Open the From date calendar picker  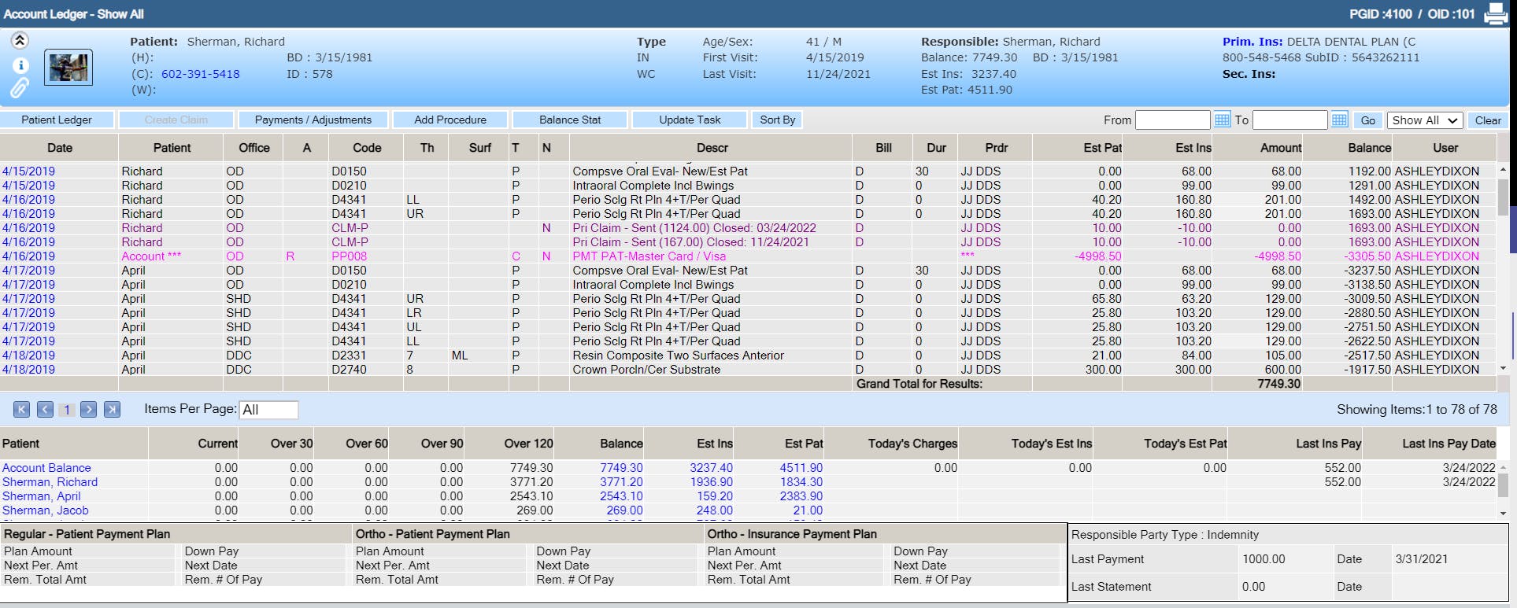[1222, 120]
